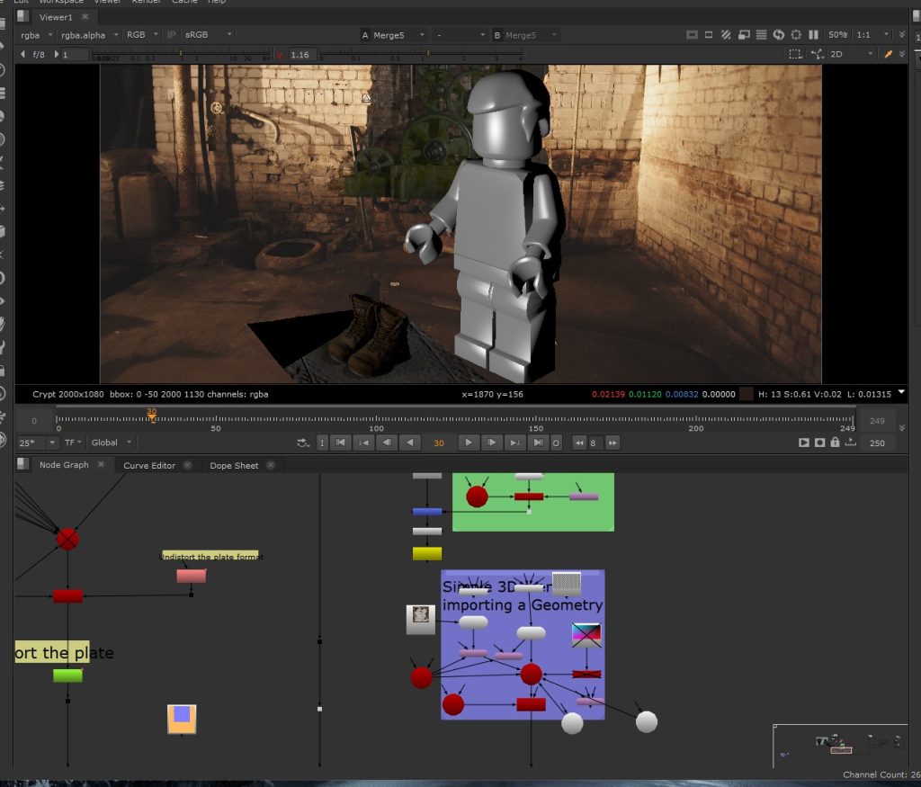
Task: Click on the viewer gamma slider
Action: pyautogui.click(x=421, y=55)
